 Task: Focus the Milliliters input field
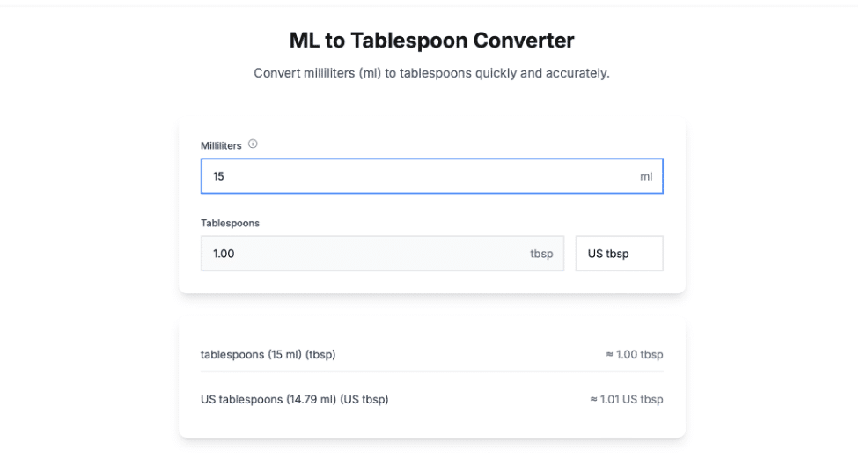tap(431, 176)
